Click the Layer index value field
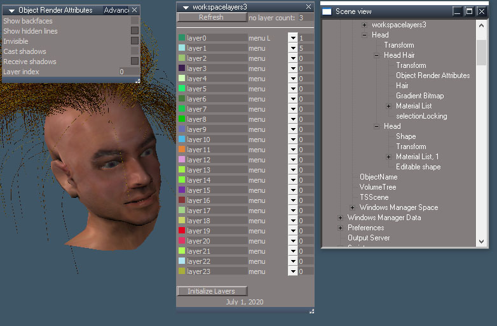The width and height of the screenshot is (497, 326). click(128, 72)
